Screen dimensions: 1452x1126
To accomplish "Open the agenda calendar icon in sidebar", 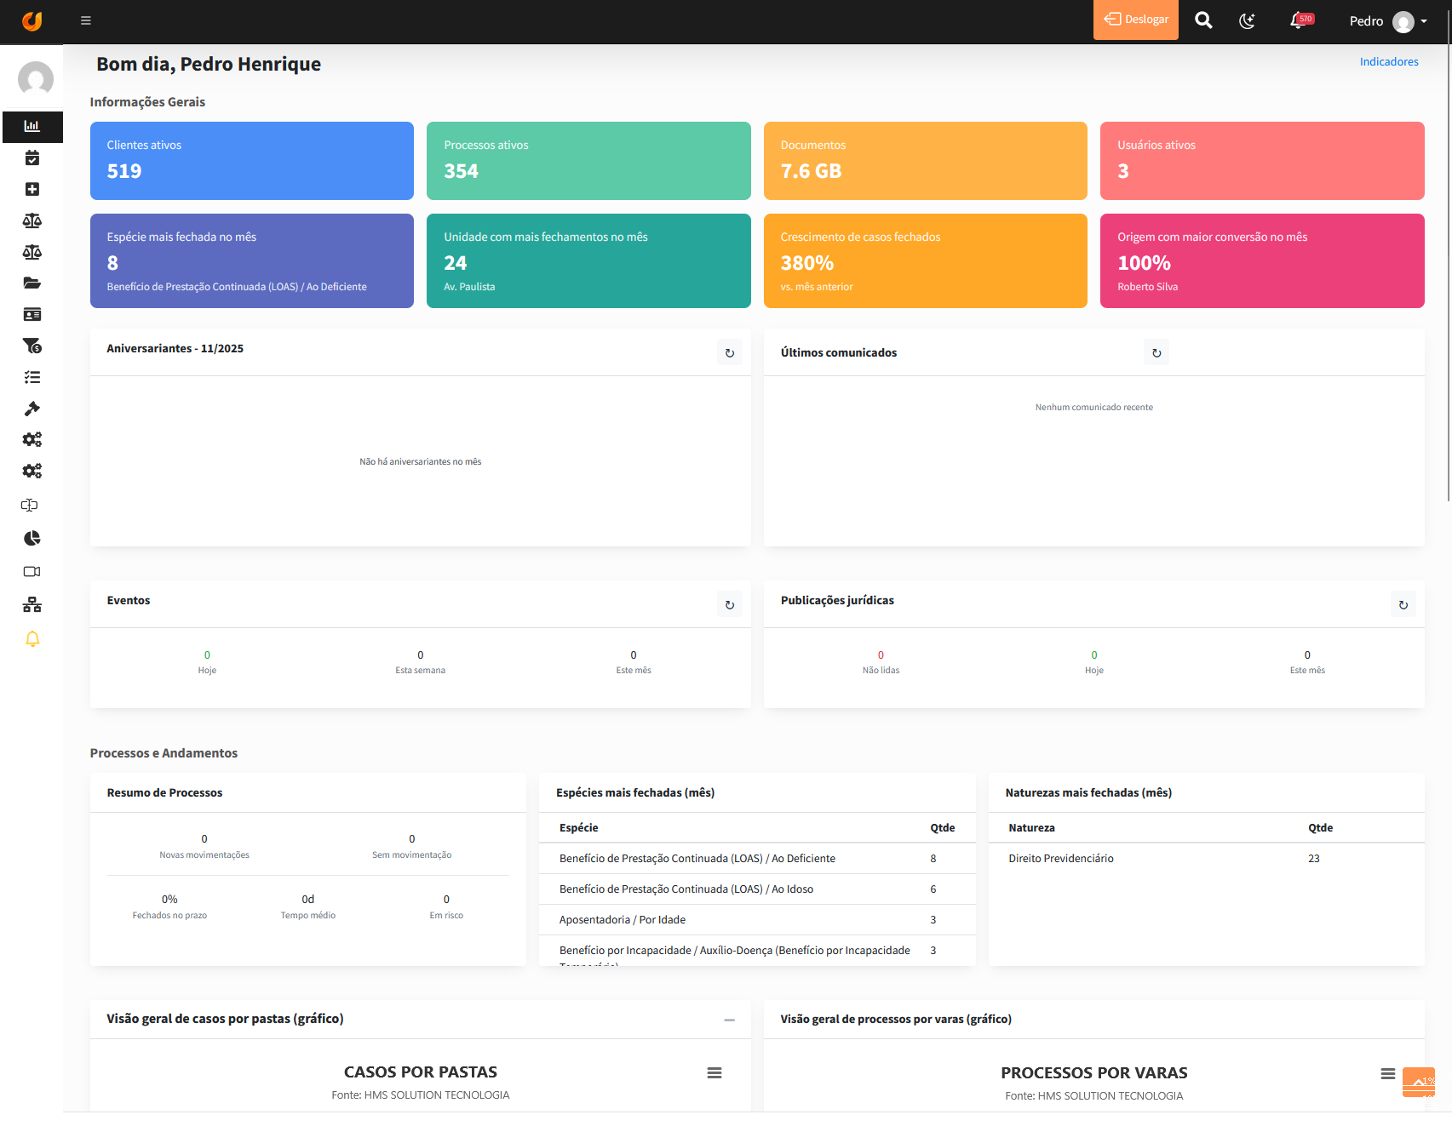I will click(x=32, y=157).
